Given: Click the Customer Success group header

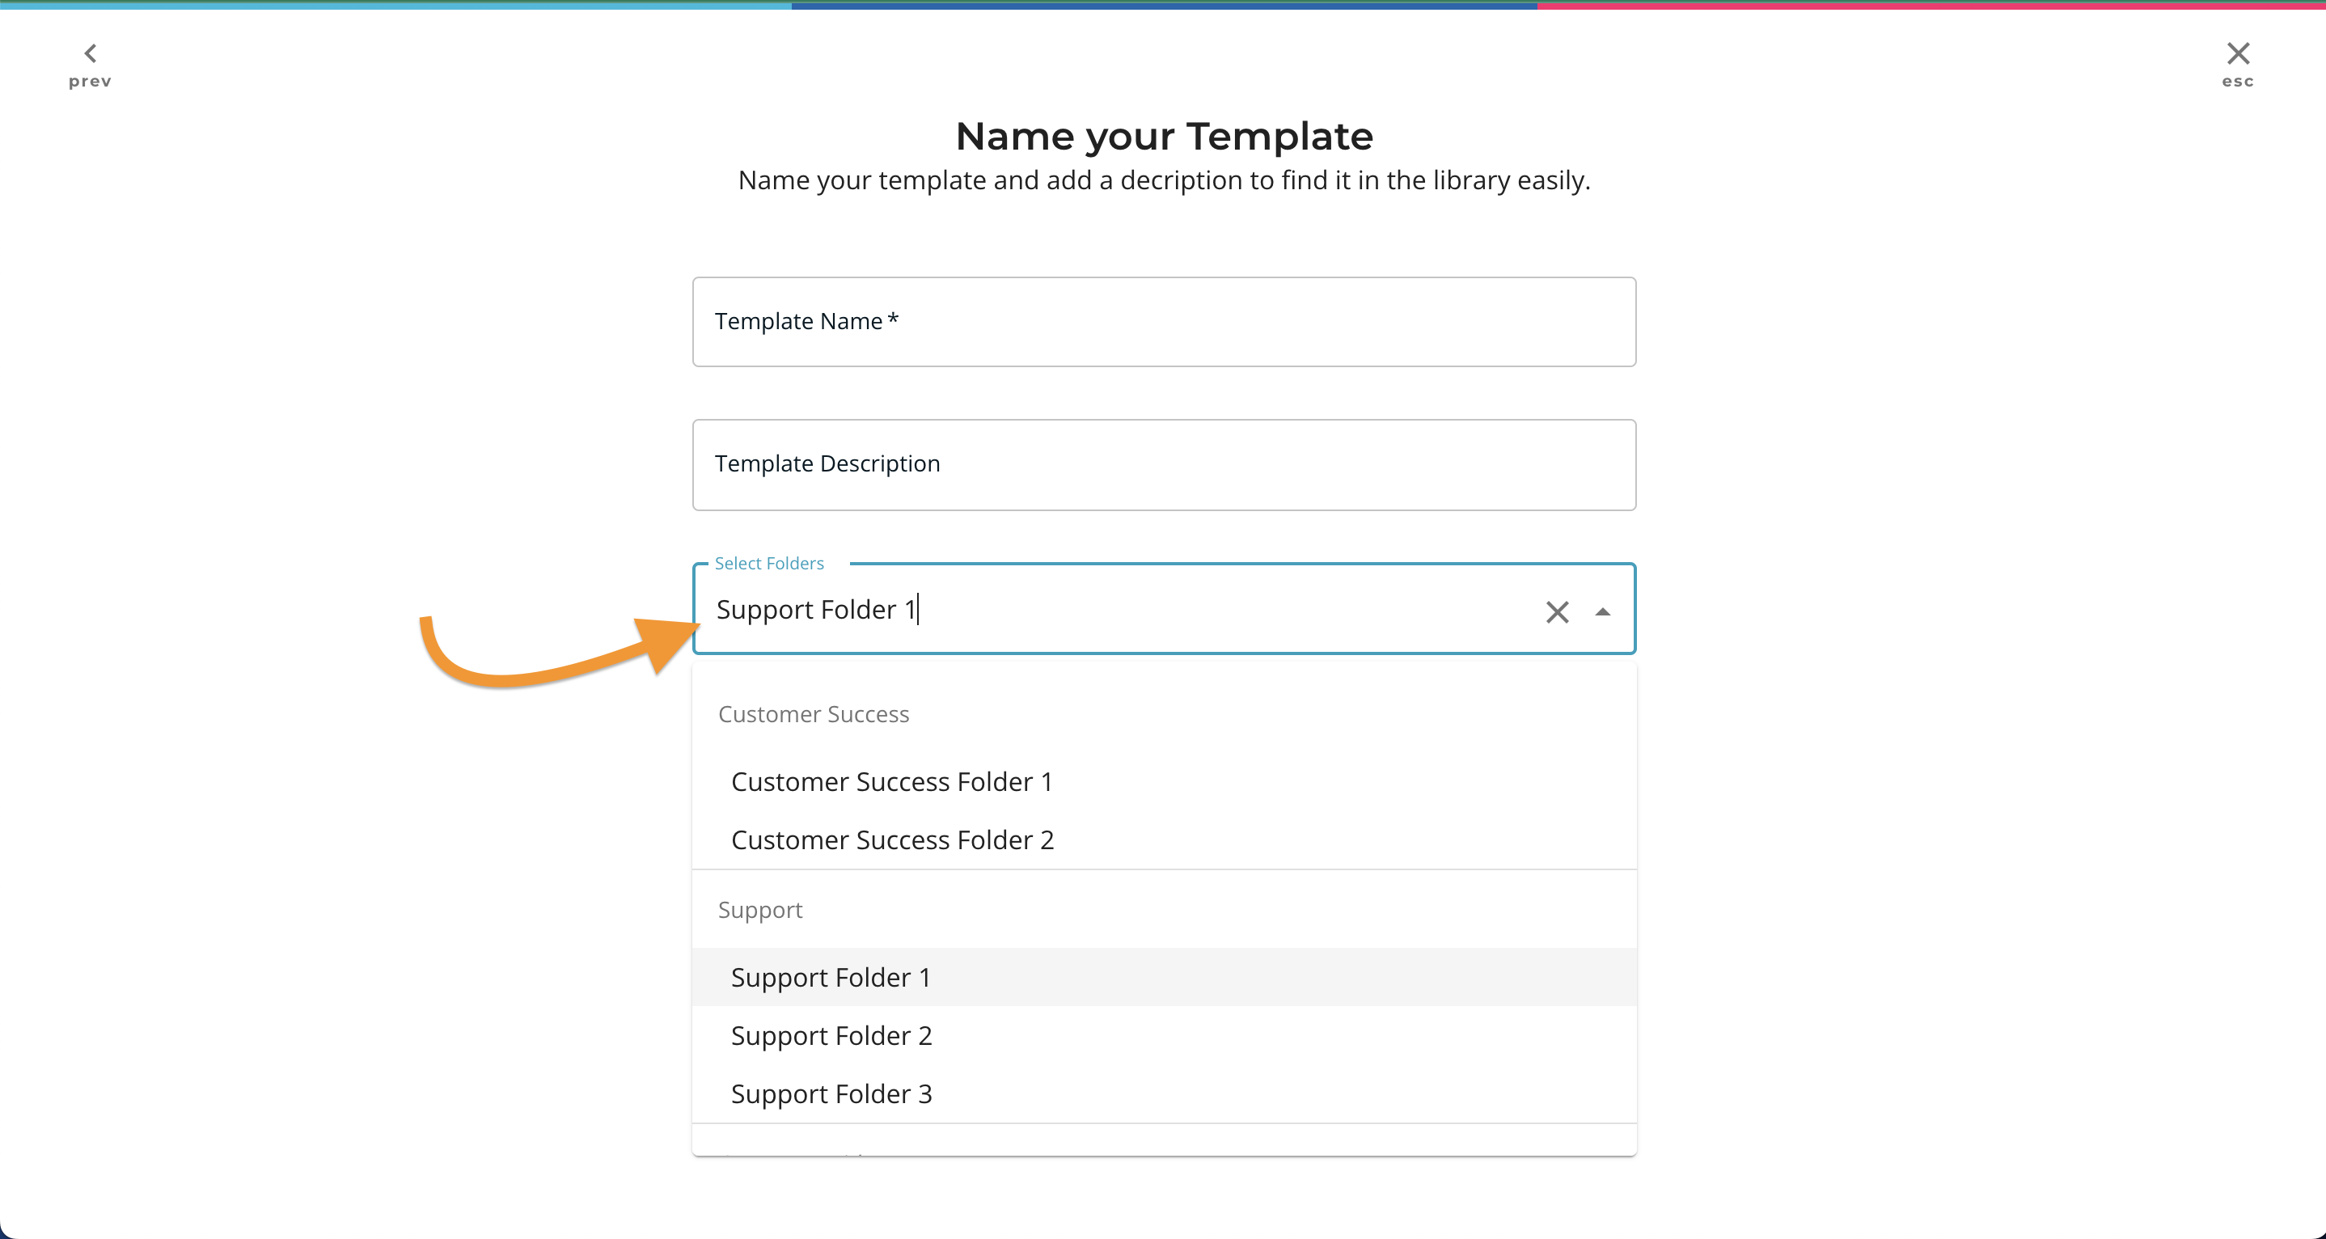Looking at the screenshot, I should pyautogui.click(x=814, y=714).
